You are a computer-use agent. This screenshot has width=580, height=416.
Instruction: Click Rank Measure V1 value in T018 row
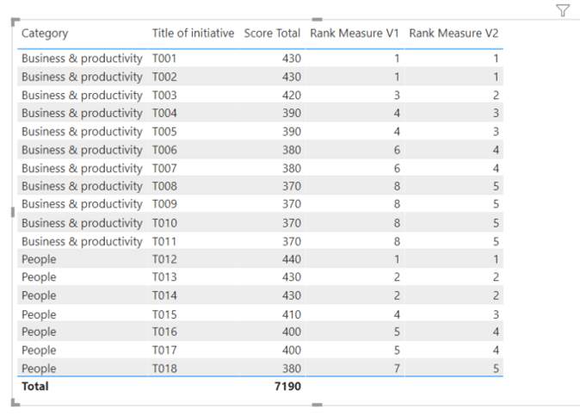coord(397,369)
